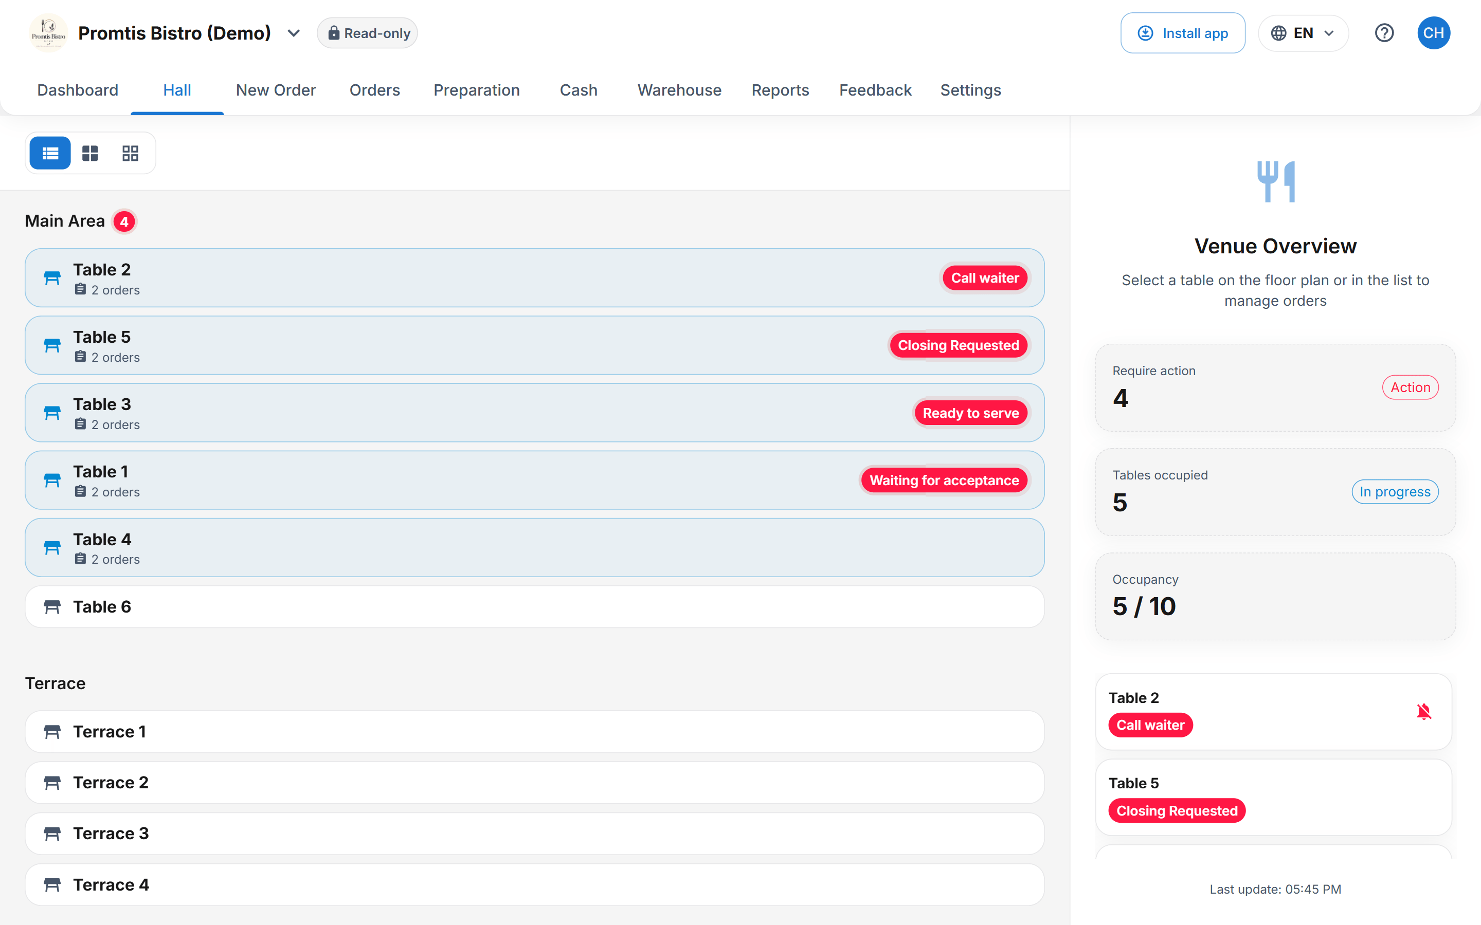
Task: Select Terrace 1 row
Action: click(x=534, y=732)
